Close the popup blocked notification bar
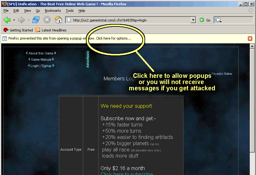The image size is (256, 175). click(250, 39)
